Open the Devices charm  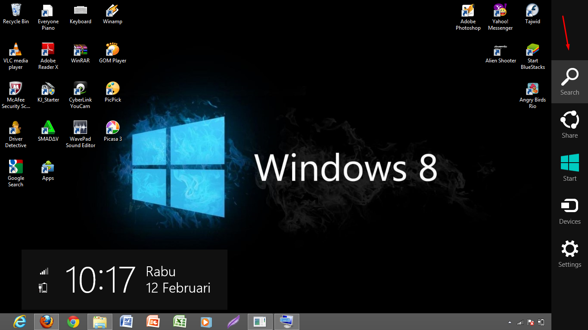569,211
